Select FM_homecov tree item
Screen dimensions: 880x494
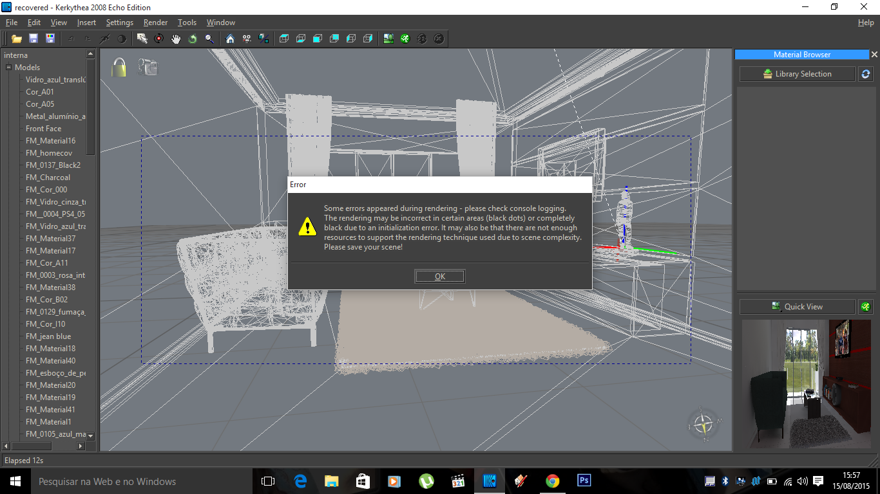pos(49,153)
